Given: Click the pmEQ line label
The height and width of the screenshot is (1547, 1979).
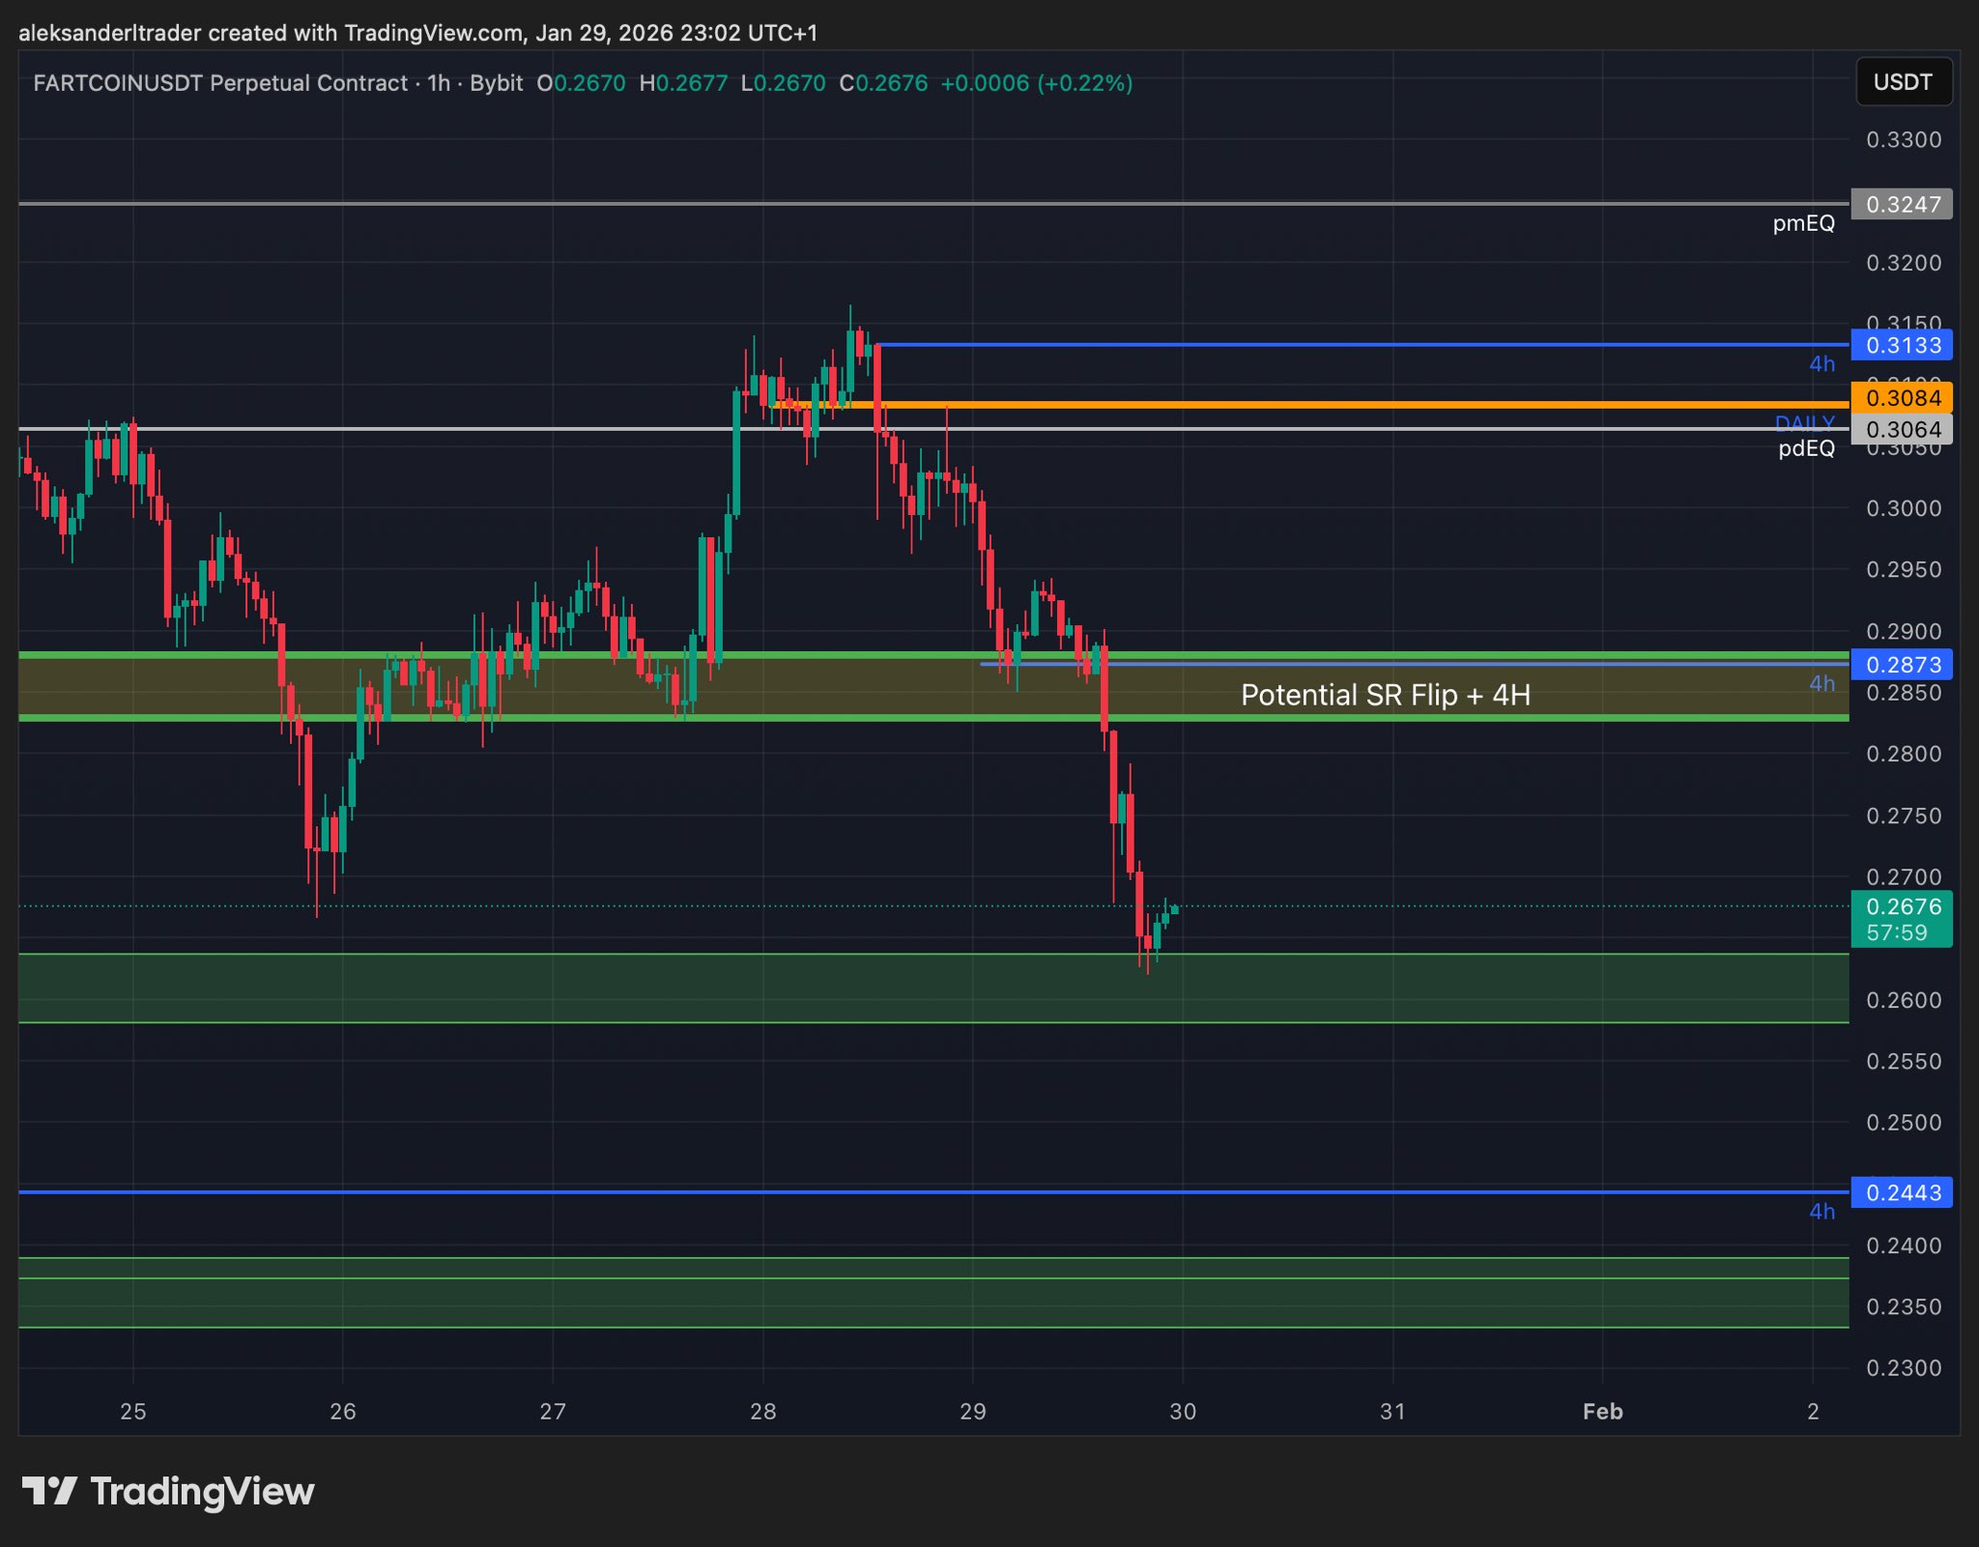Looking at the screenshot, I should (x=1803, y=224).
